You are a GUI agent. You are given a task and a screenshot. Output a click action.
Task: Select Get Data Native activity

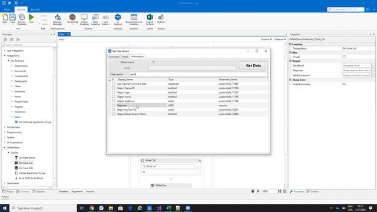pyautogui.click(x=27, y=158)
